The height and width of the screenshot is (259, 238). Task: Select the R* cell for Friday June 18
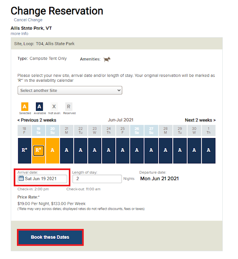point(25,151)
